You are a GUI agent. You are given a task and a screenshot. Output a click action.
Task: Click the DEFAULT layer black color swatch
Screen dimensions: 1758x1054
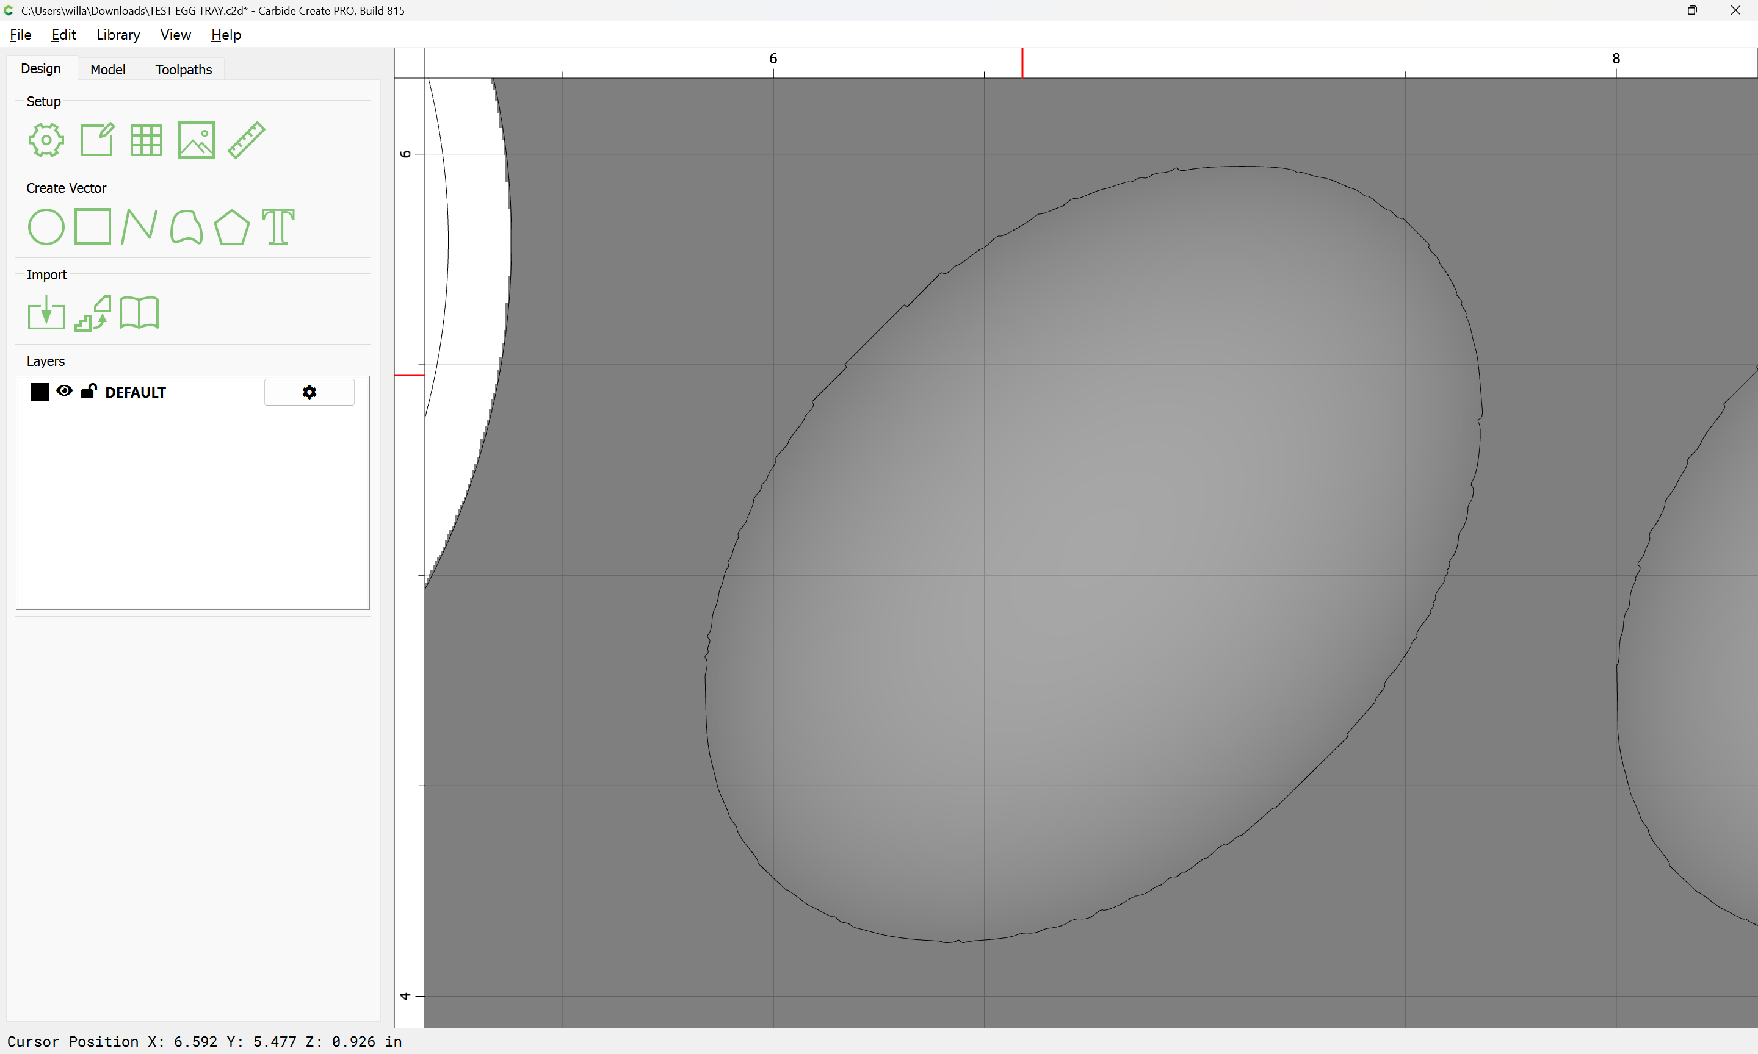[39, 392]
